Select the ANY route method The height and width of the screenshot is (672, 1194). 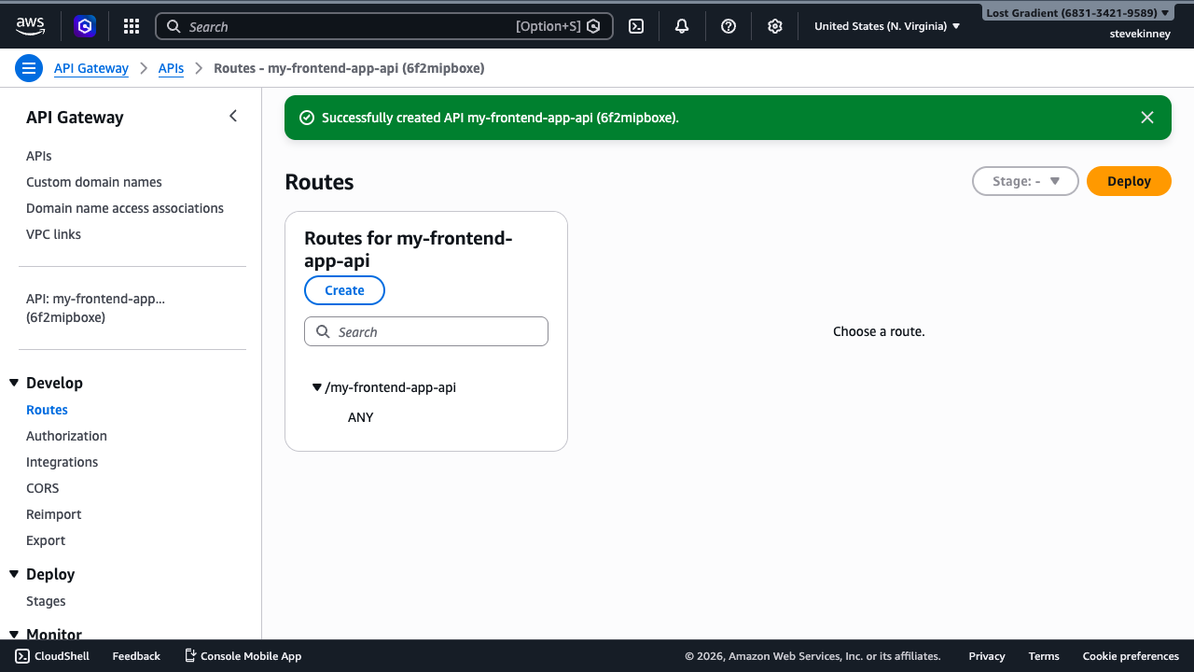tap(360, 417)
